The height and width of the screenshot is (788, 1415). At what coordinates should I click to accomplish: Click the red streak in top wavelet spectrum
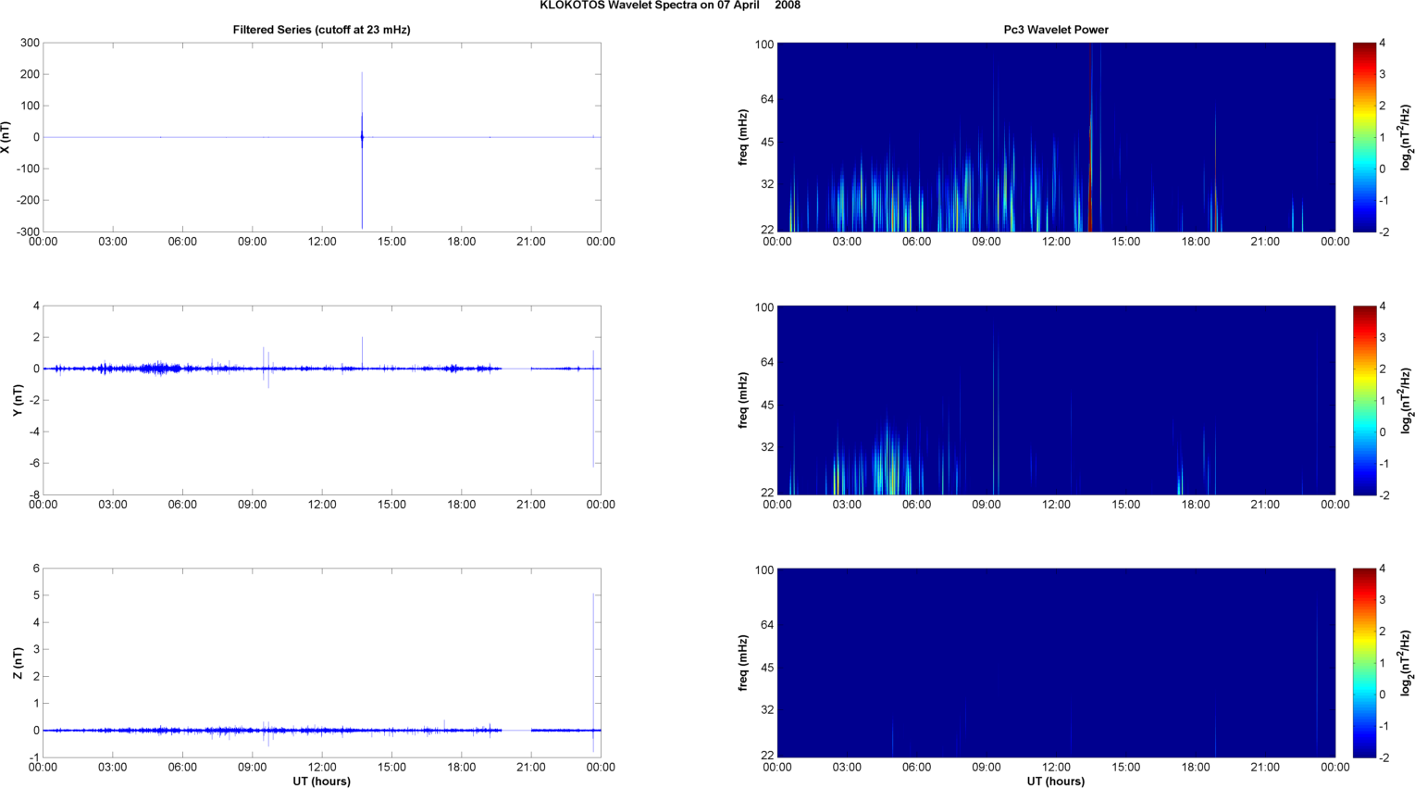[x=1090, y=139]
